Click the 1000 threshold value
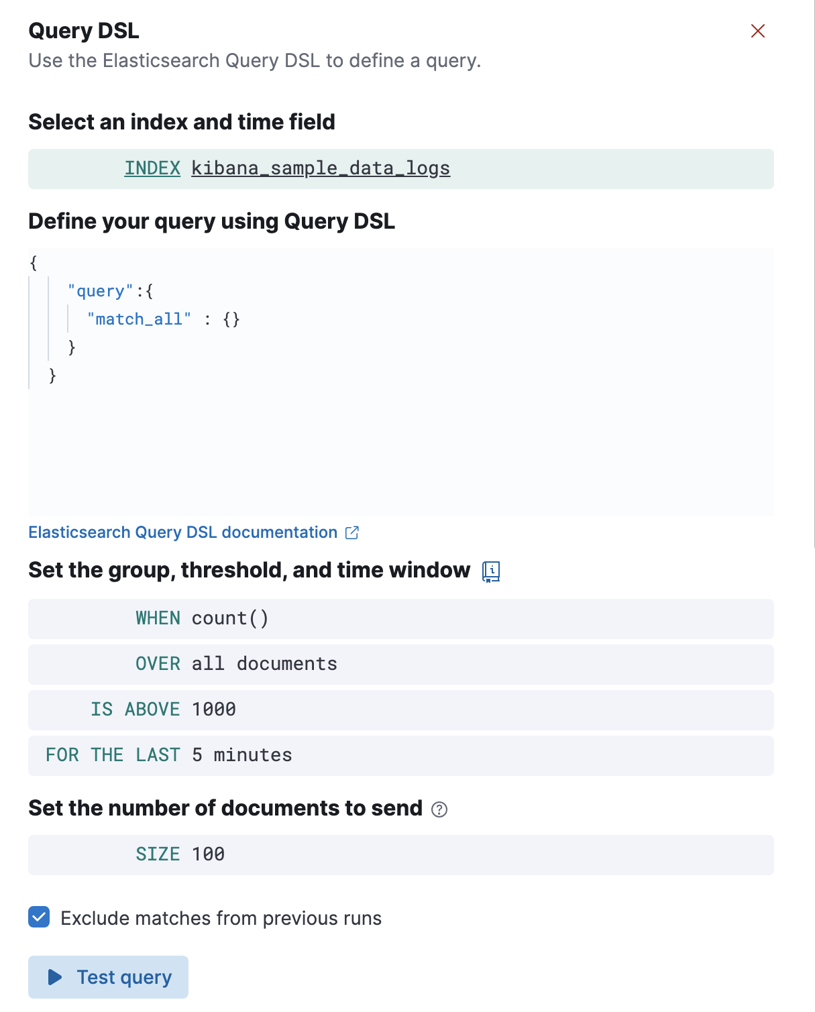The width and height of the screenshot is (815, 1012). click(x=213, y=710)
